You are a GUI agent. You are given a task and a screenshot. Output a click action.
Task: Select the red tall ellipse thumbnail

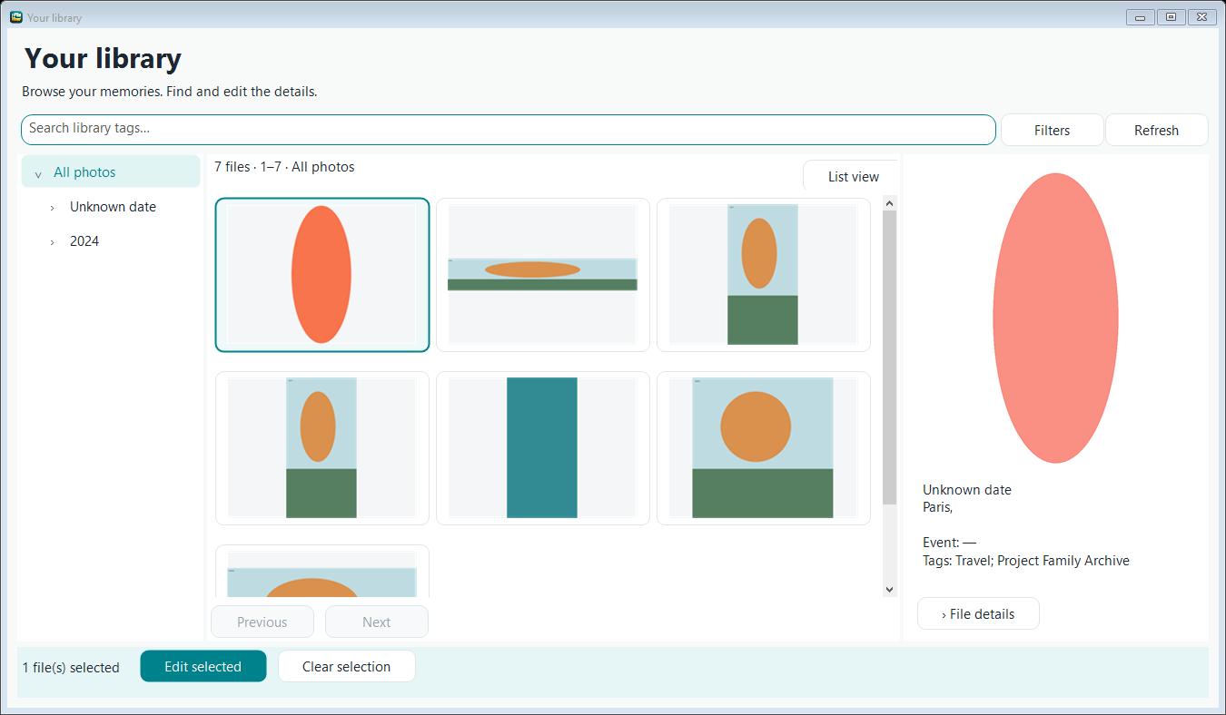(x=322, y=274)
